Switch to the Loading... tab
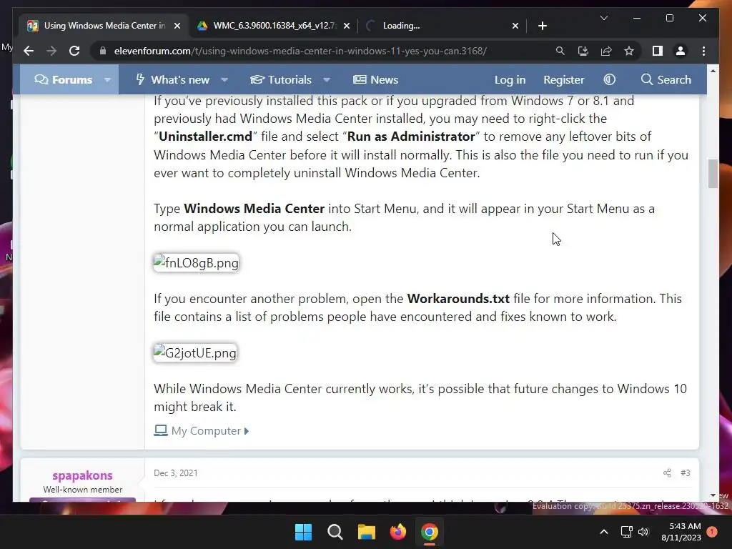The image size is (732, 549). pos(442,26)
